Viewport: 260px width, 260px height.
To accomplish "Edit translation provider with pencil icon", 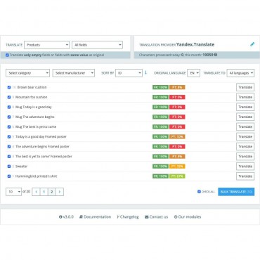I will pos(252,44).
